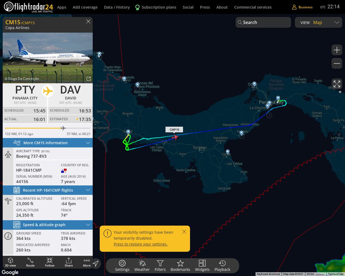Screen dimensions: 345x276
Task: Click the Copa Airlines aircraft photo
Action: coord(48,58)
